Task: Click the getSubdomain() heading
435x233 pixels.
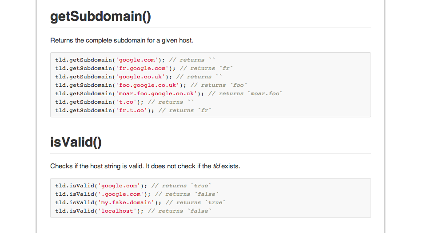Action: point(100,16)
